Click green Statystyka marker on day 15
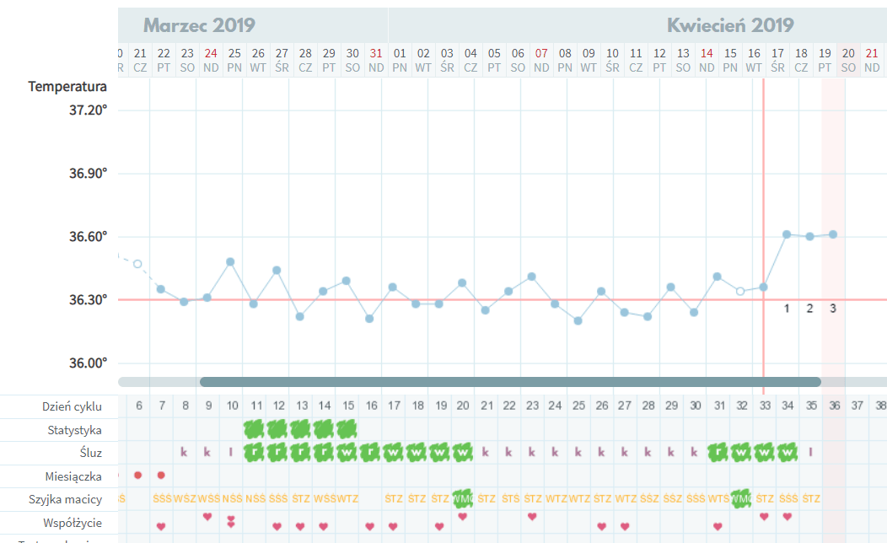 tap(347, 429)
